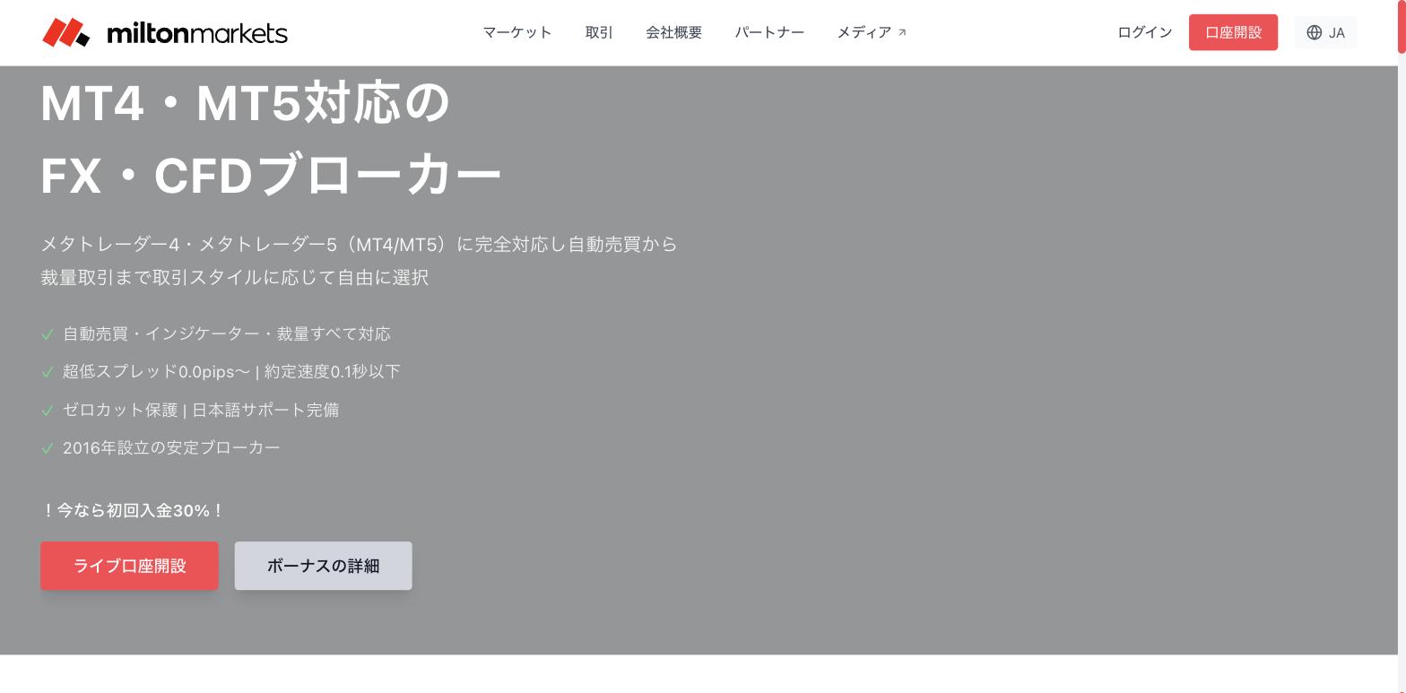Click the checkmark beside ゼロカット保護
This screenshot has height=693, width=1406.
[48, 411]
